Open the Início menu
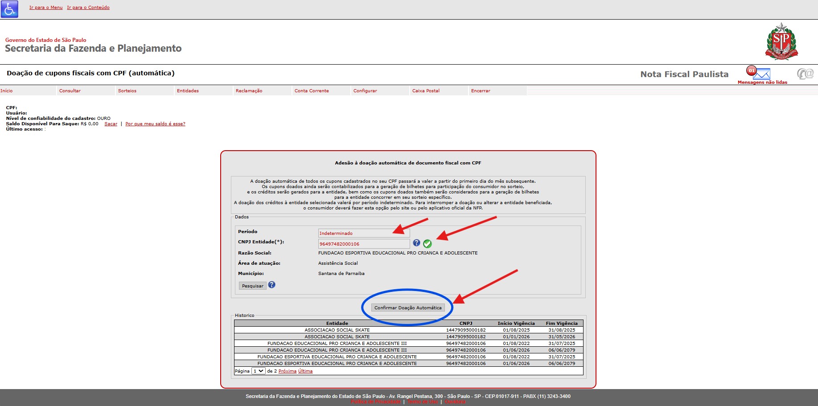818x406 pixels. 7,91
